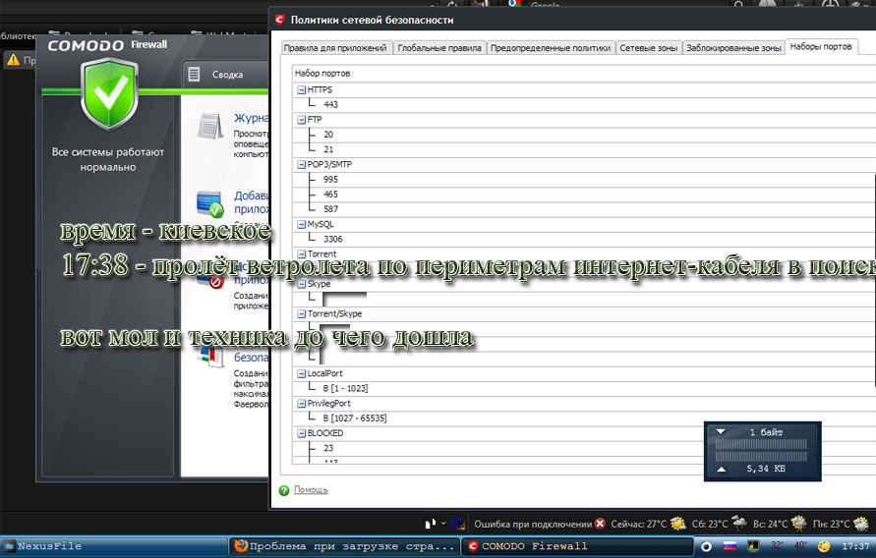The height and width of the screenshot is (558, 876).
Task: Select port 23 under BLOCKED
Action: 328,448
